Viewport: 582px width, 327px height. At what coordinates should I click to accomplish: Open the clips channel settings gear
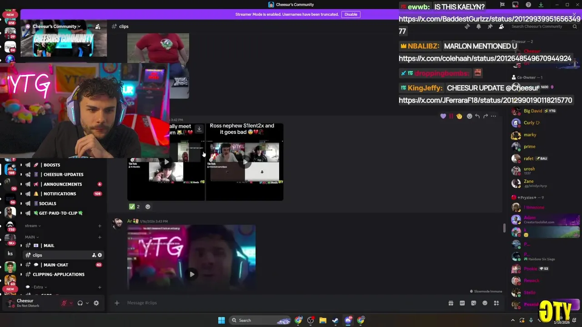coord(100,255)
